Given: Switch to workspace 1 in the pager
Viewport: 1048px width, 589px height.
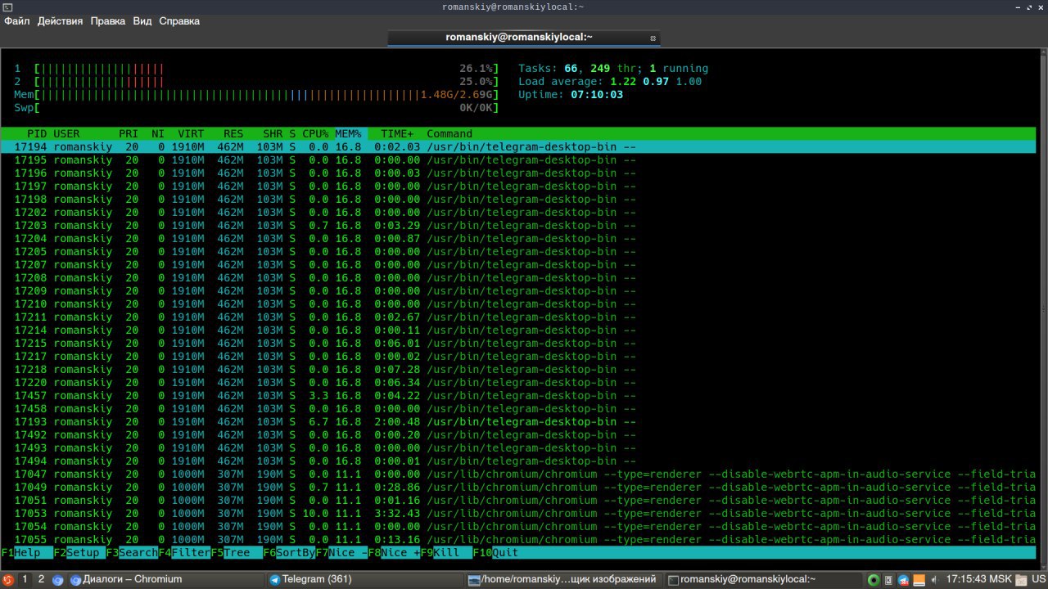Looking at the screenshot, I should point(25,579).
